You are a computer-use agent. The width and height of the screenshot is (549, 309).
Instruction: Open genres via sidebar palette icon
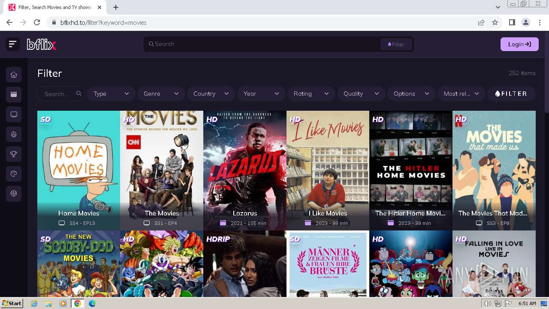pos(14,174)
